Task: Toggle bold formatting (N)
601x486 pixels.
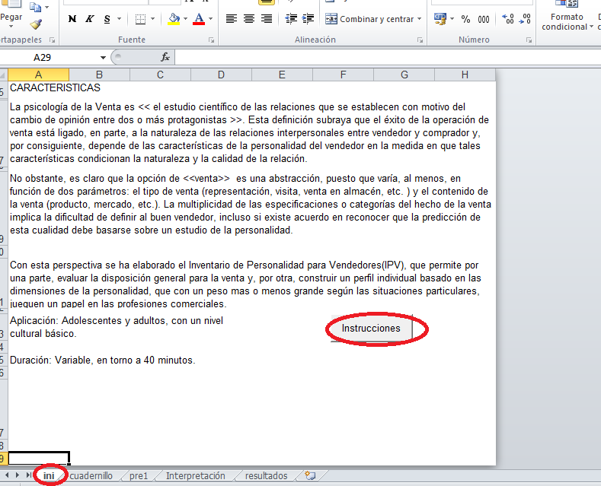Action: (72, 19)
